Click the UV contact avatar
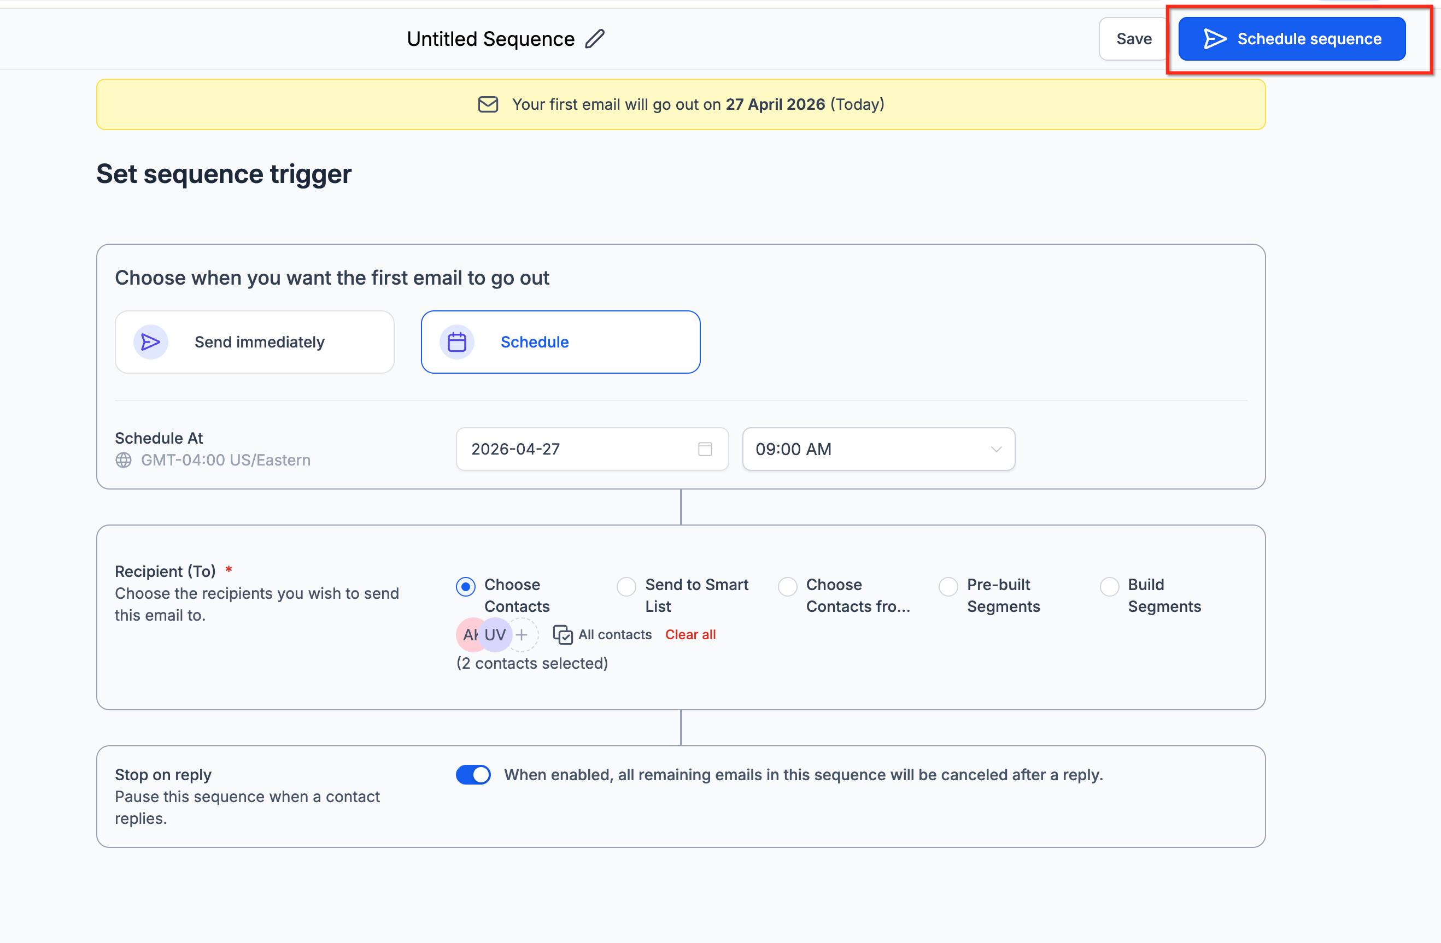Image resolution: width=1441 pixels, height=943 pixels. pyautogui.click(x=496, y=634)
